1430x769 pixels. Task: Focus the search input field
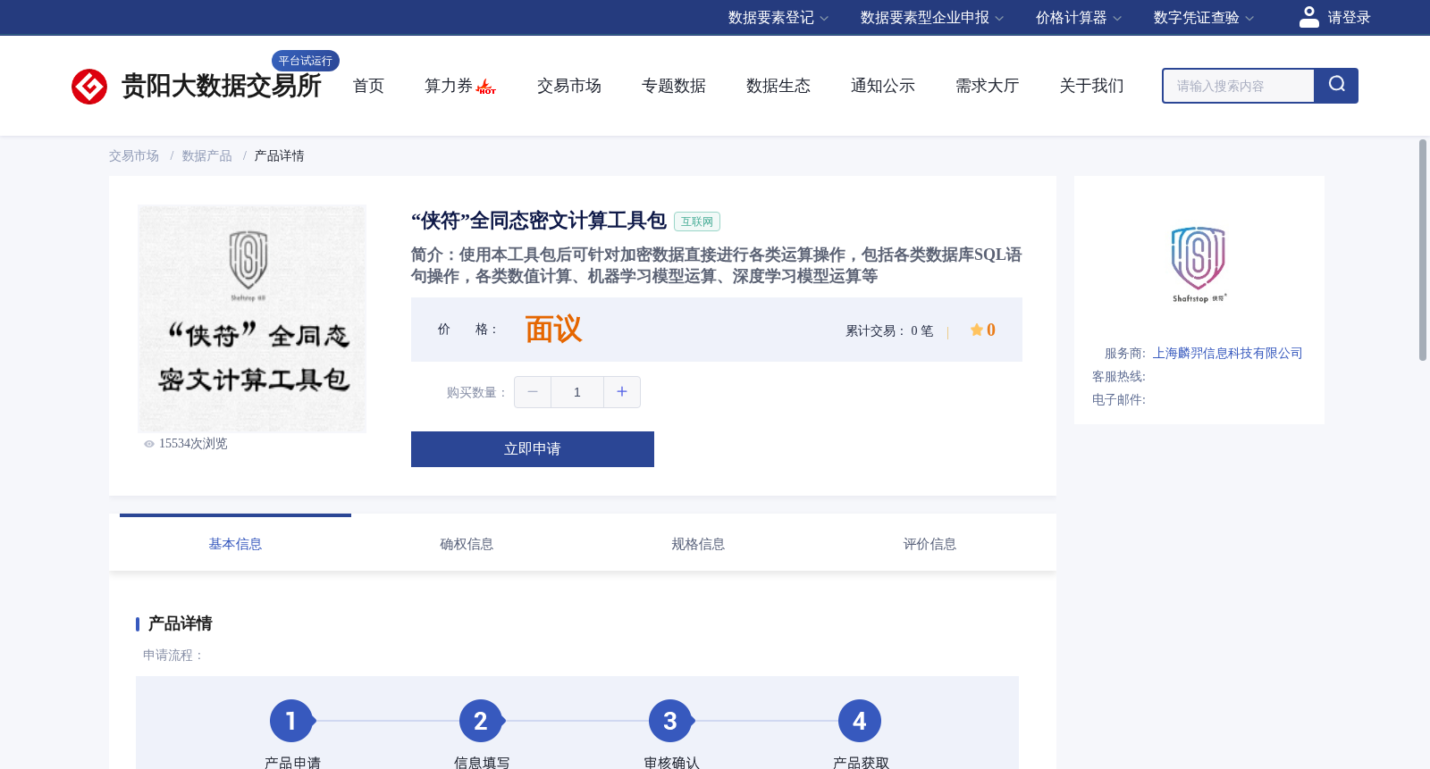[x=1239, y=86]
